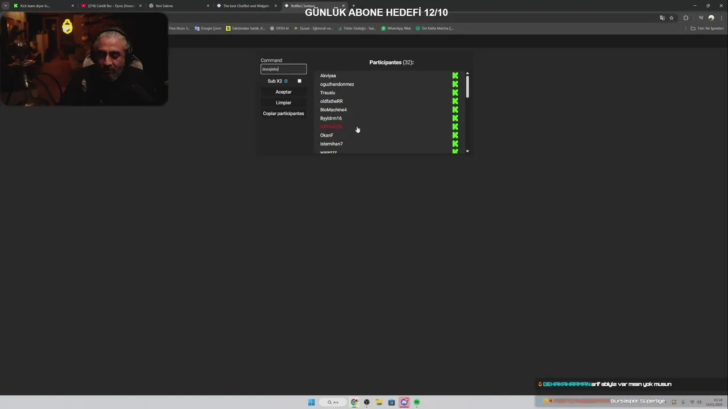The image size is (728, 409).
Task: Close the Yeni Sekme tab
Action: pyautogui.click(x=208, y=6)
